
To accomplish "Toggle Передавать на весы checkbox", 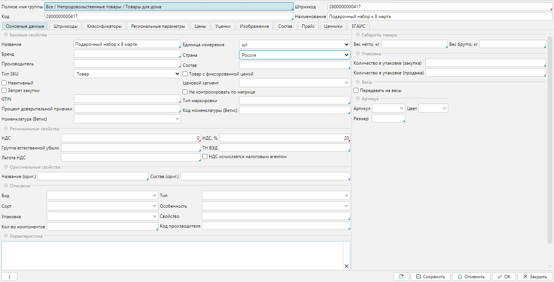I will pos(356,90).
